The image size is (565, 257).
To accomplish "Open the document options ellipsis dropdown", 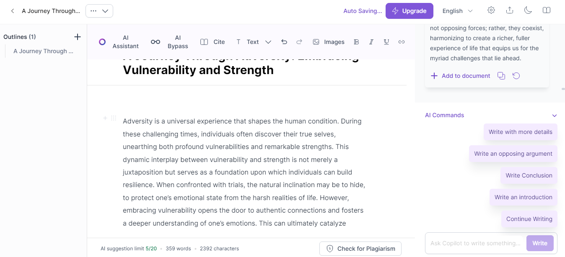I will click(x=99, y=11).
